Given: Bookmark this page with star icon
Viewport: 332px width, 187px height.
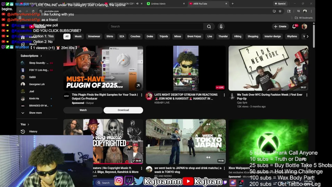Looking at the screenshot, I should 280,11.
